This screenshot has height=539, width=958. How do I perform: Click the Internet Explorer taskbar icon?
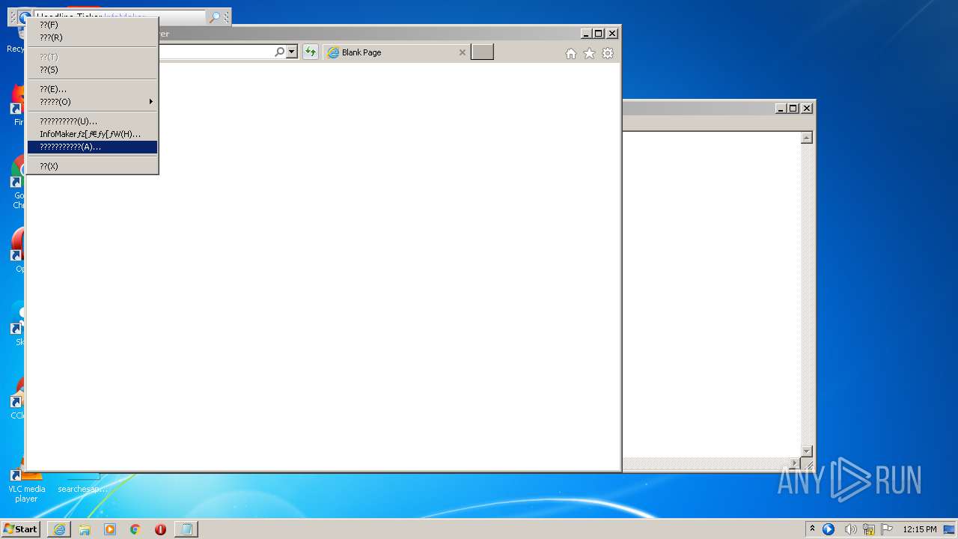[x=59, y=529]
